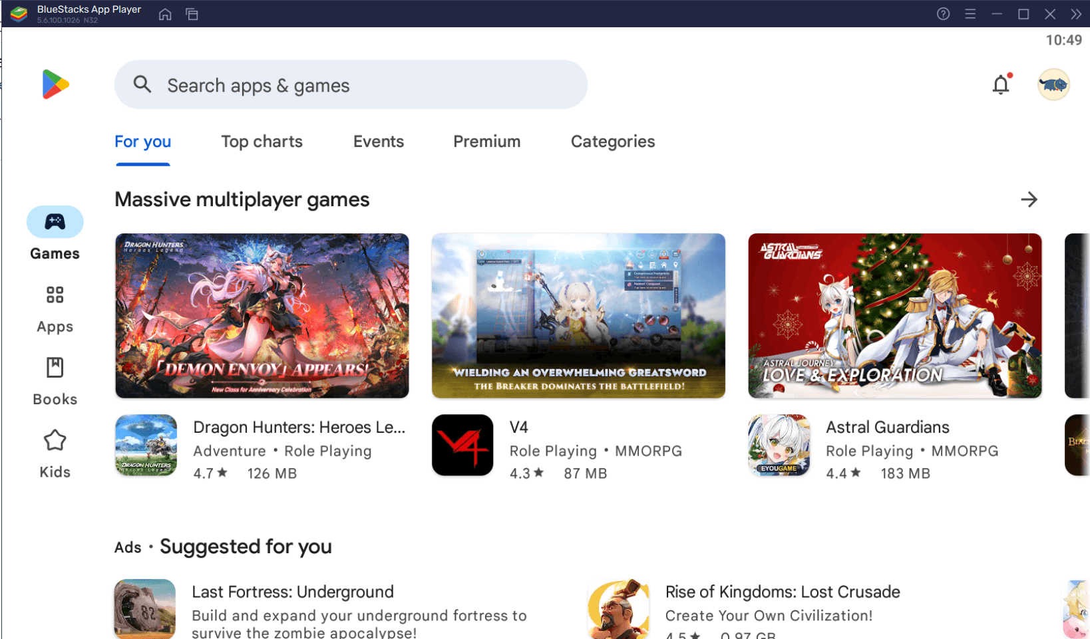Click Adventure • Role Playing genre text

coord(282,451)
